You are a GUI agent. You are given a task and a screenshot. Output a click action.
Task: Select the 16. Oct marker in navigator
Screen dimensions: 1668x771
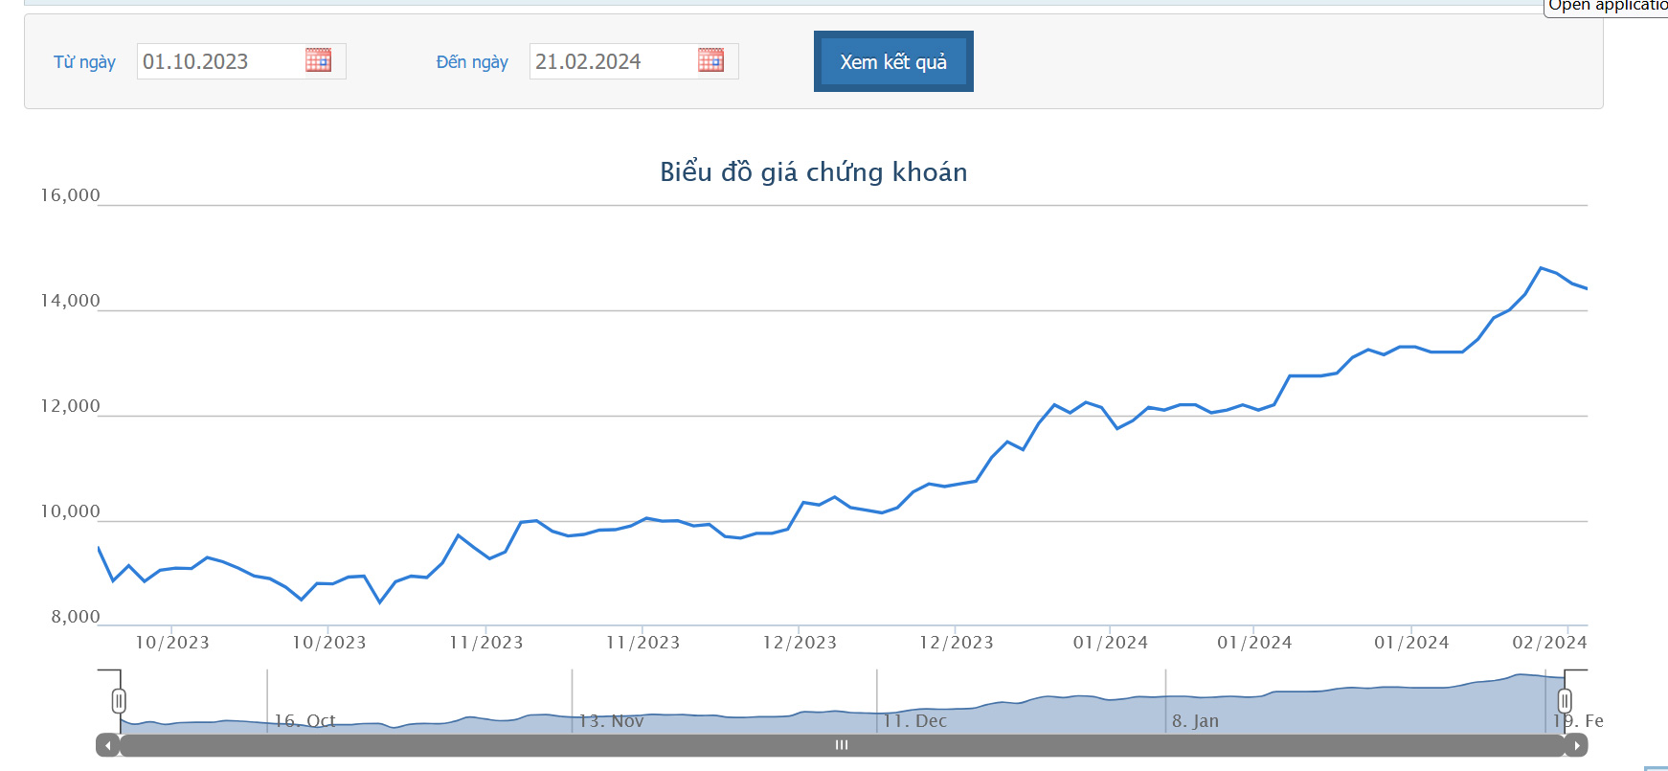(x=304, y=720)
